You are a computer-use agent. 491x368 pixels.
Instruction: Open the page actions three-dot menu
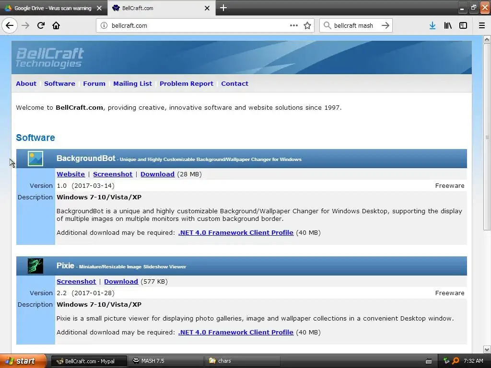click(294, 25)
